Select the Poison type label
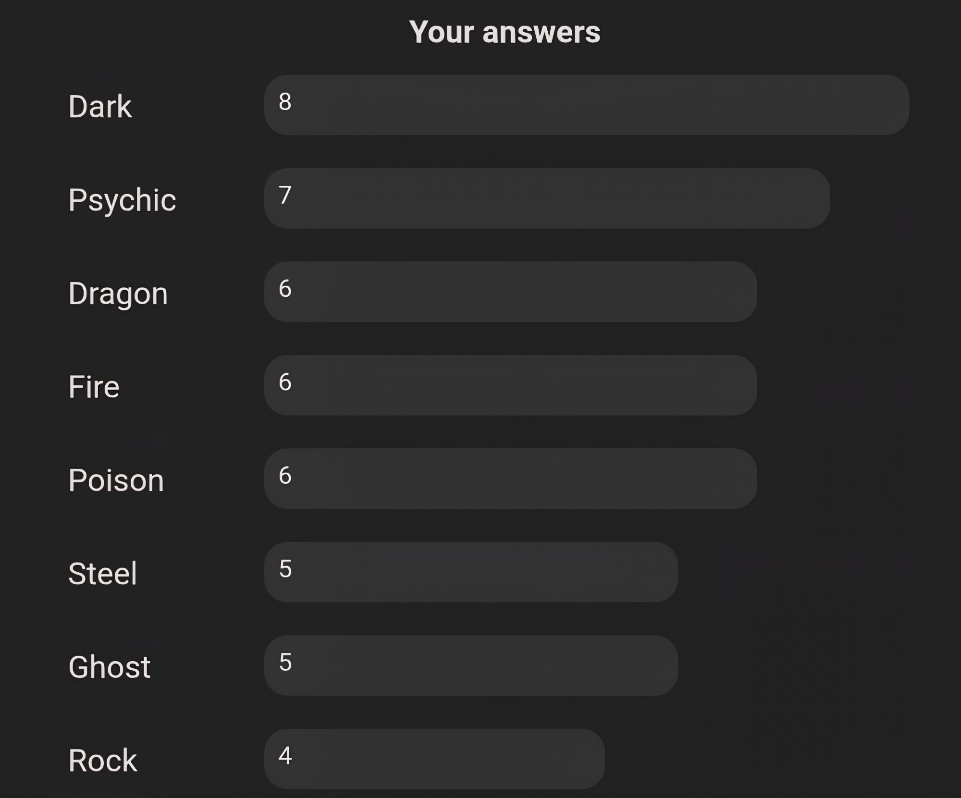Viewport: 961px width, 798px height. click(116, 480)
